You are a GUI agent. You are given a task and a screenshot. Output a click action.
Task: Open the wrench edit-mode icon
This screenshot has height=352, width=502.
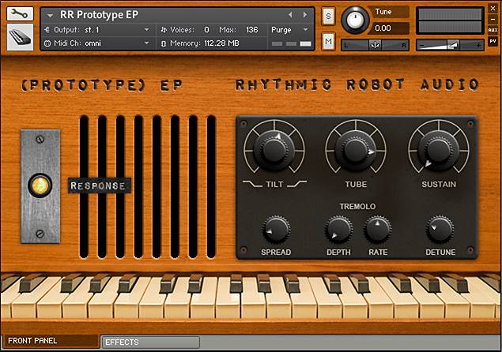(x=20, y=13)
